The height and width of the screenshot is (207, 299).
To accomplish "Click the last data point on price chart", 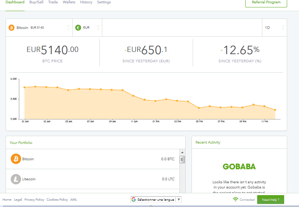I will coord(275,110).
